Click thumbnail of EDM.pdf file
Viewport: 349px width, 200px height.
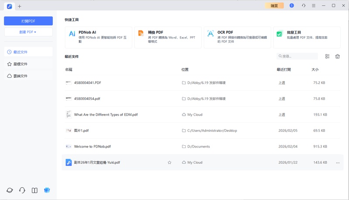[x=69, y=114]
